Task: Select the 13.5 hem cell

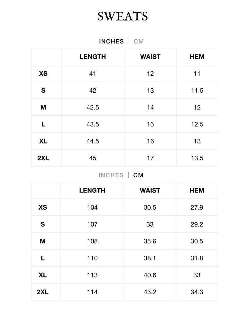Action: pos(197,158)
